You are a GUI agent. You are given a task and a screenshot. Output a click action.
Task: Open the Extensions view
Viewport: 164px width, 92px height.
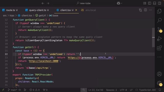click(x=159, y=48)
